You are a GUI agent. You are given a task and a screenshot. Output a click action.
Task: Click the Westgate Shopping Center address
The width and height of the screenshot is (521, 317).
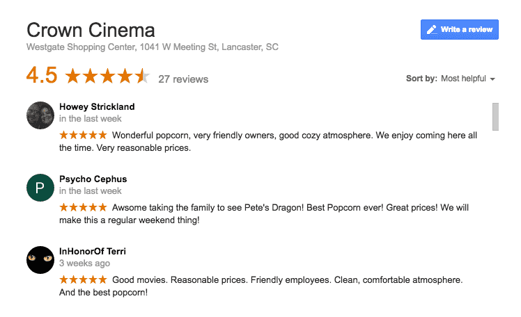[x=153, y=47]
